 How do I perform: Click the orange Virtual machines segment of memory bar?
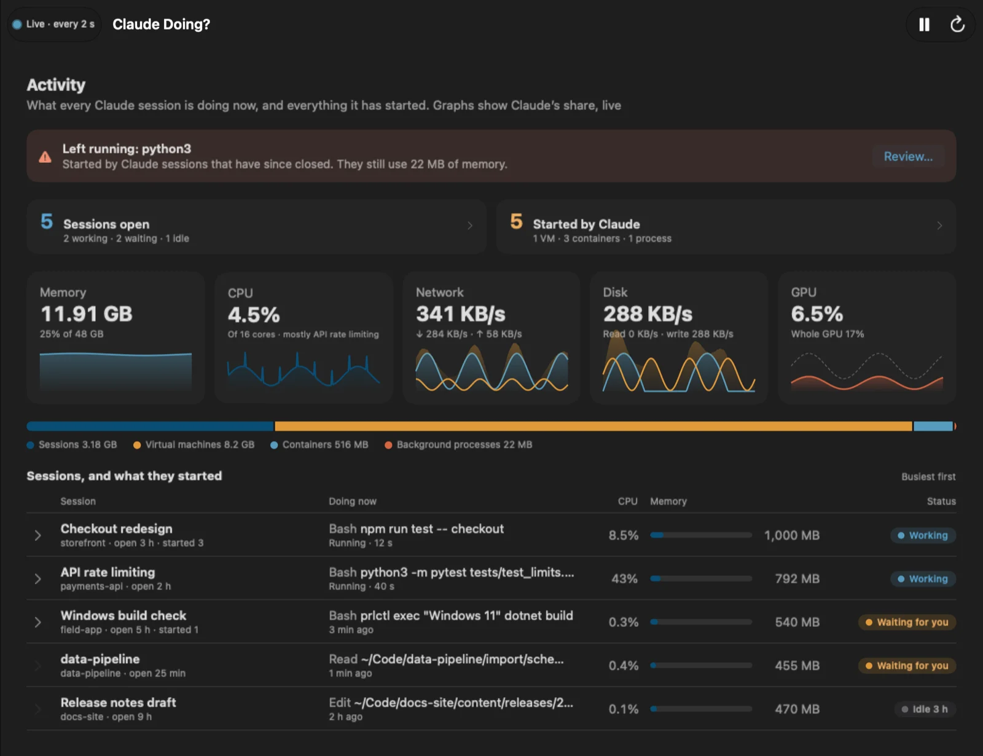tap(593, 426)
